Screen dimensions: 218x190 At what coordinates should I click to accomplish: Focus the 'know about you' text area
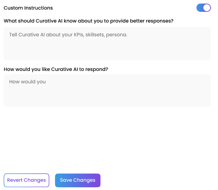(x=107, y=43)
